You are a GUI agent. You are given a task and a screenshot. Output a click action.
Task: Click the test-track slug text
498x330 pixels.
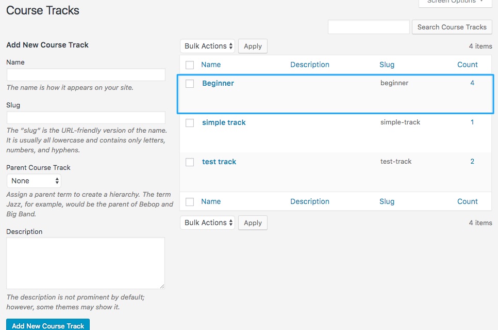tap(396, 161)
